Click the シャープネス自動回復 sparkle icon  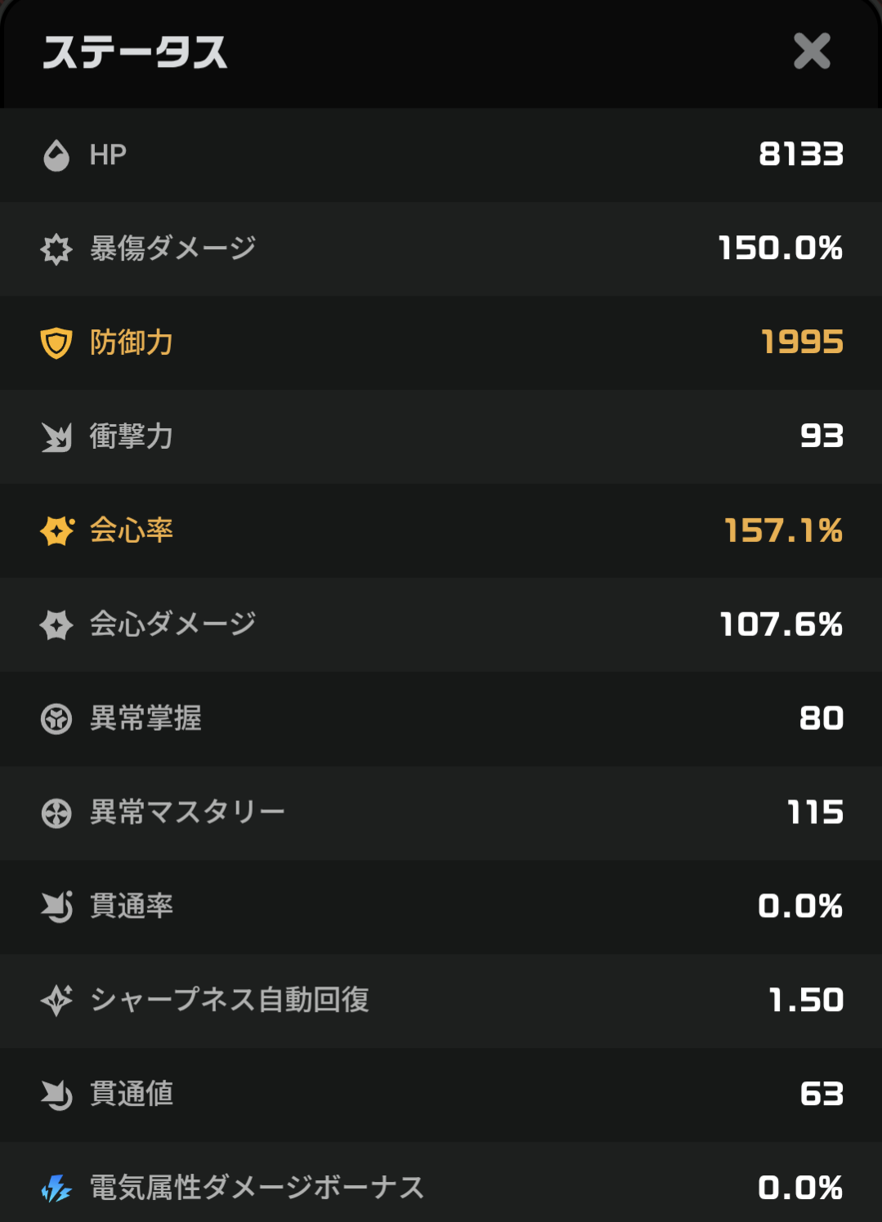(56, 1000)
